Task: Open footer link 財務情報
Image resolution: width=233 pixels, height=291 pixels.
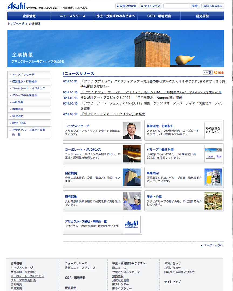Action: coord(118,276)
